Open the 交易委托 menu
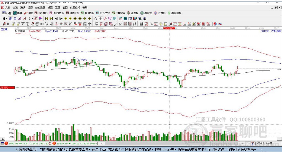The width and height of the screenshot is (282, 152). coord(75,7)
